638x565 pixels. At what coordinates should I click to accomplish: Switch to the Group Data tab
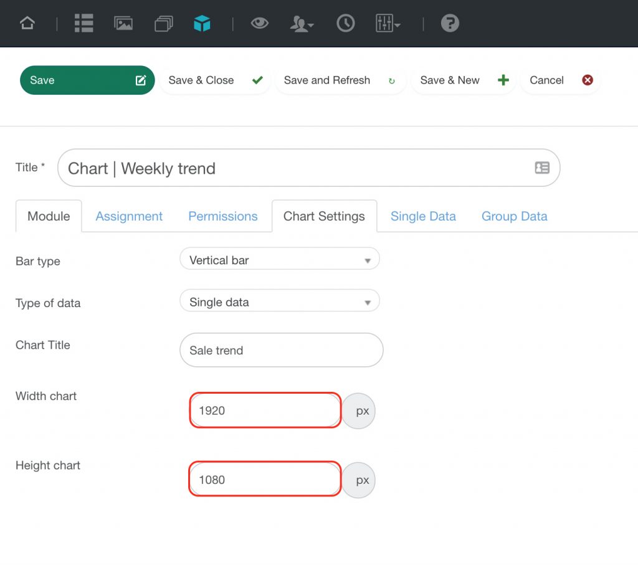(514, 216)
